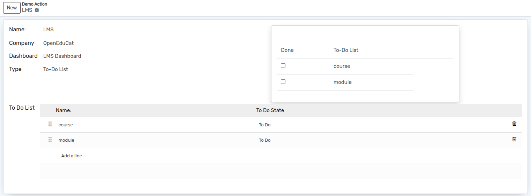Viewport: 531px width, 196px height.
Task: Sort by the Name column header
Action: (x=64, y=110)
